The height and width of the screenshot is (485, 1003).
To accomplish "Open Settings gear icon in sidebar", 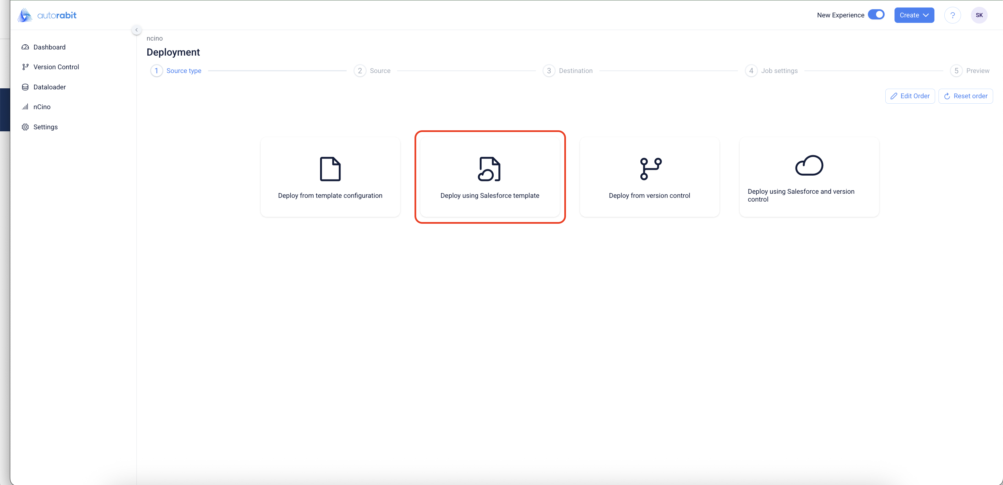I will (25, 127).
